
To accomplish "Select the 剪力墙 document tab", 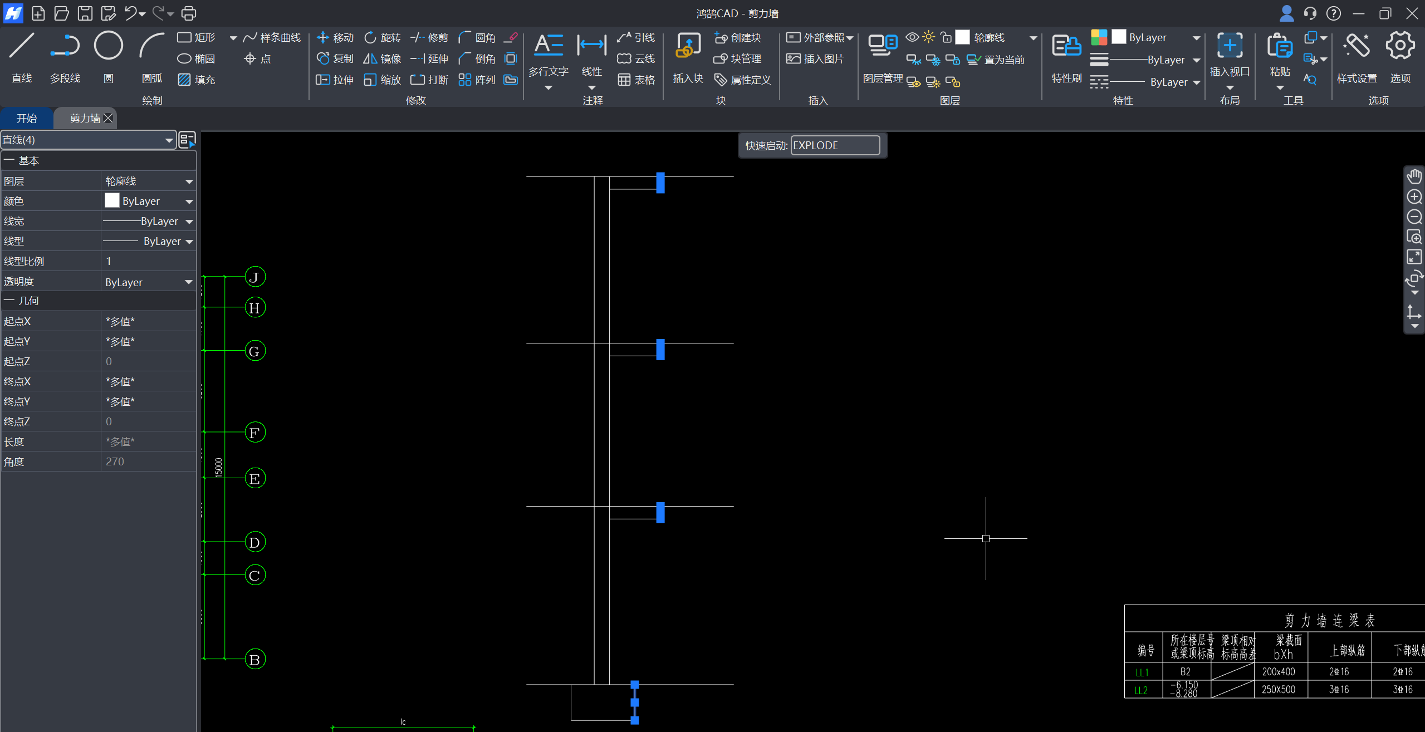I will pos(85,118).
